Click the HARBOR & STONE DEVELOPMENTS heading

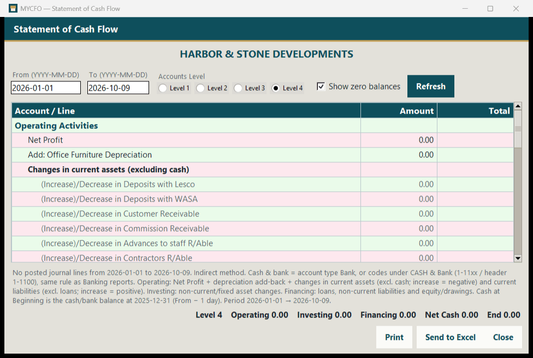(x=266, y=54)
